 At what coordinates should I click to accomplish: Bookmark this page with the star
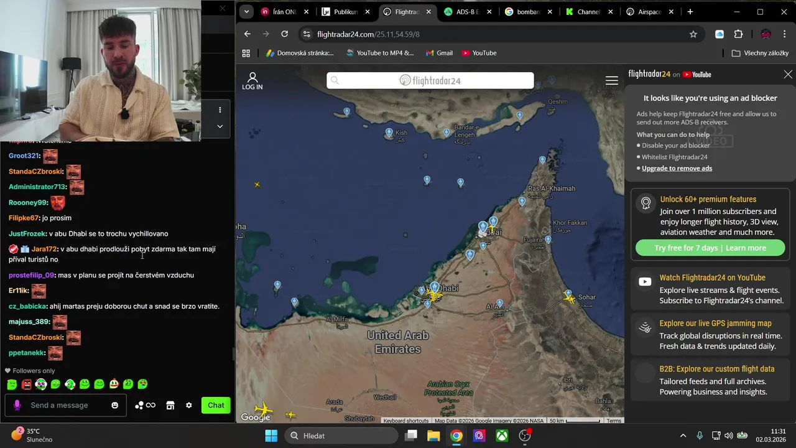point(693,34)
